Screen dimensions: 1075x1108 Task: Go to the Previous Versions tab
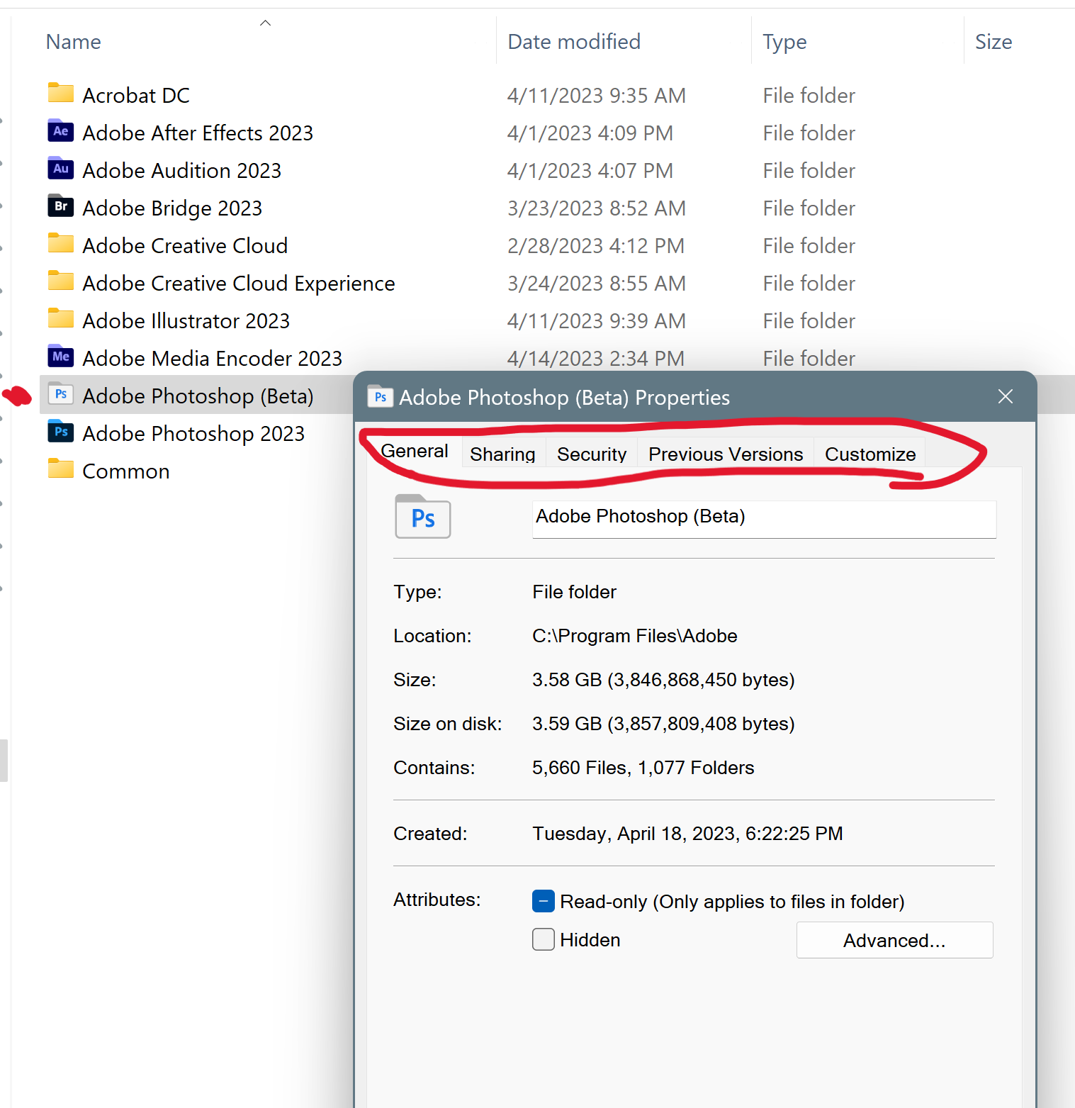coord(726,454)
